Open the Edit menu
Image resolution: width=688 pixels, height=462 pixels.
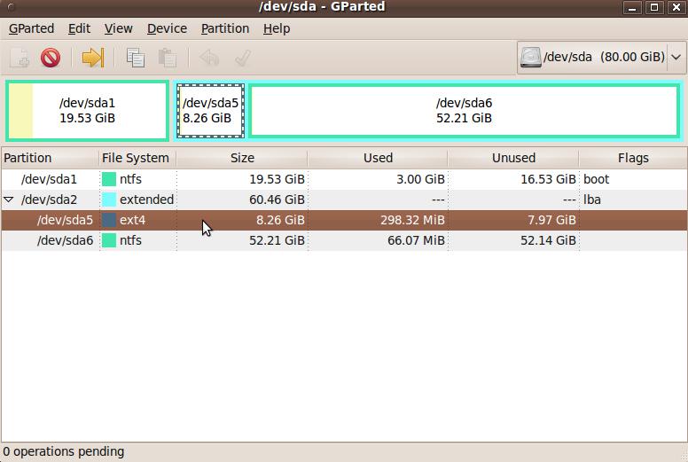point(80,28)
